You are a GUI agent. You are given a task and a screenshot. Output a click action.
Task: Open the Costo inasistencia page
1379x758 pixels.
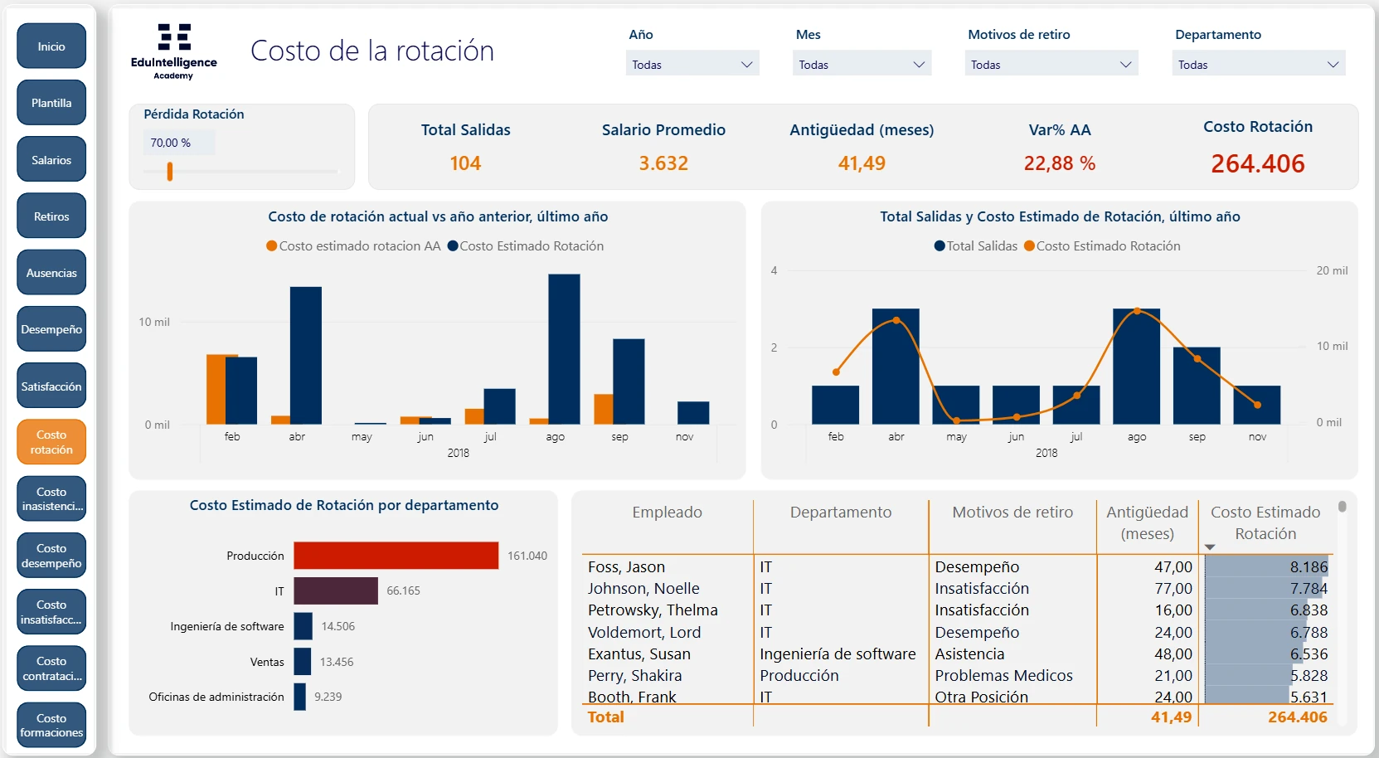pyautogui.click(x=51, y=498)
